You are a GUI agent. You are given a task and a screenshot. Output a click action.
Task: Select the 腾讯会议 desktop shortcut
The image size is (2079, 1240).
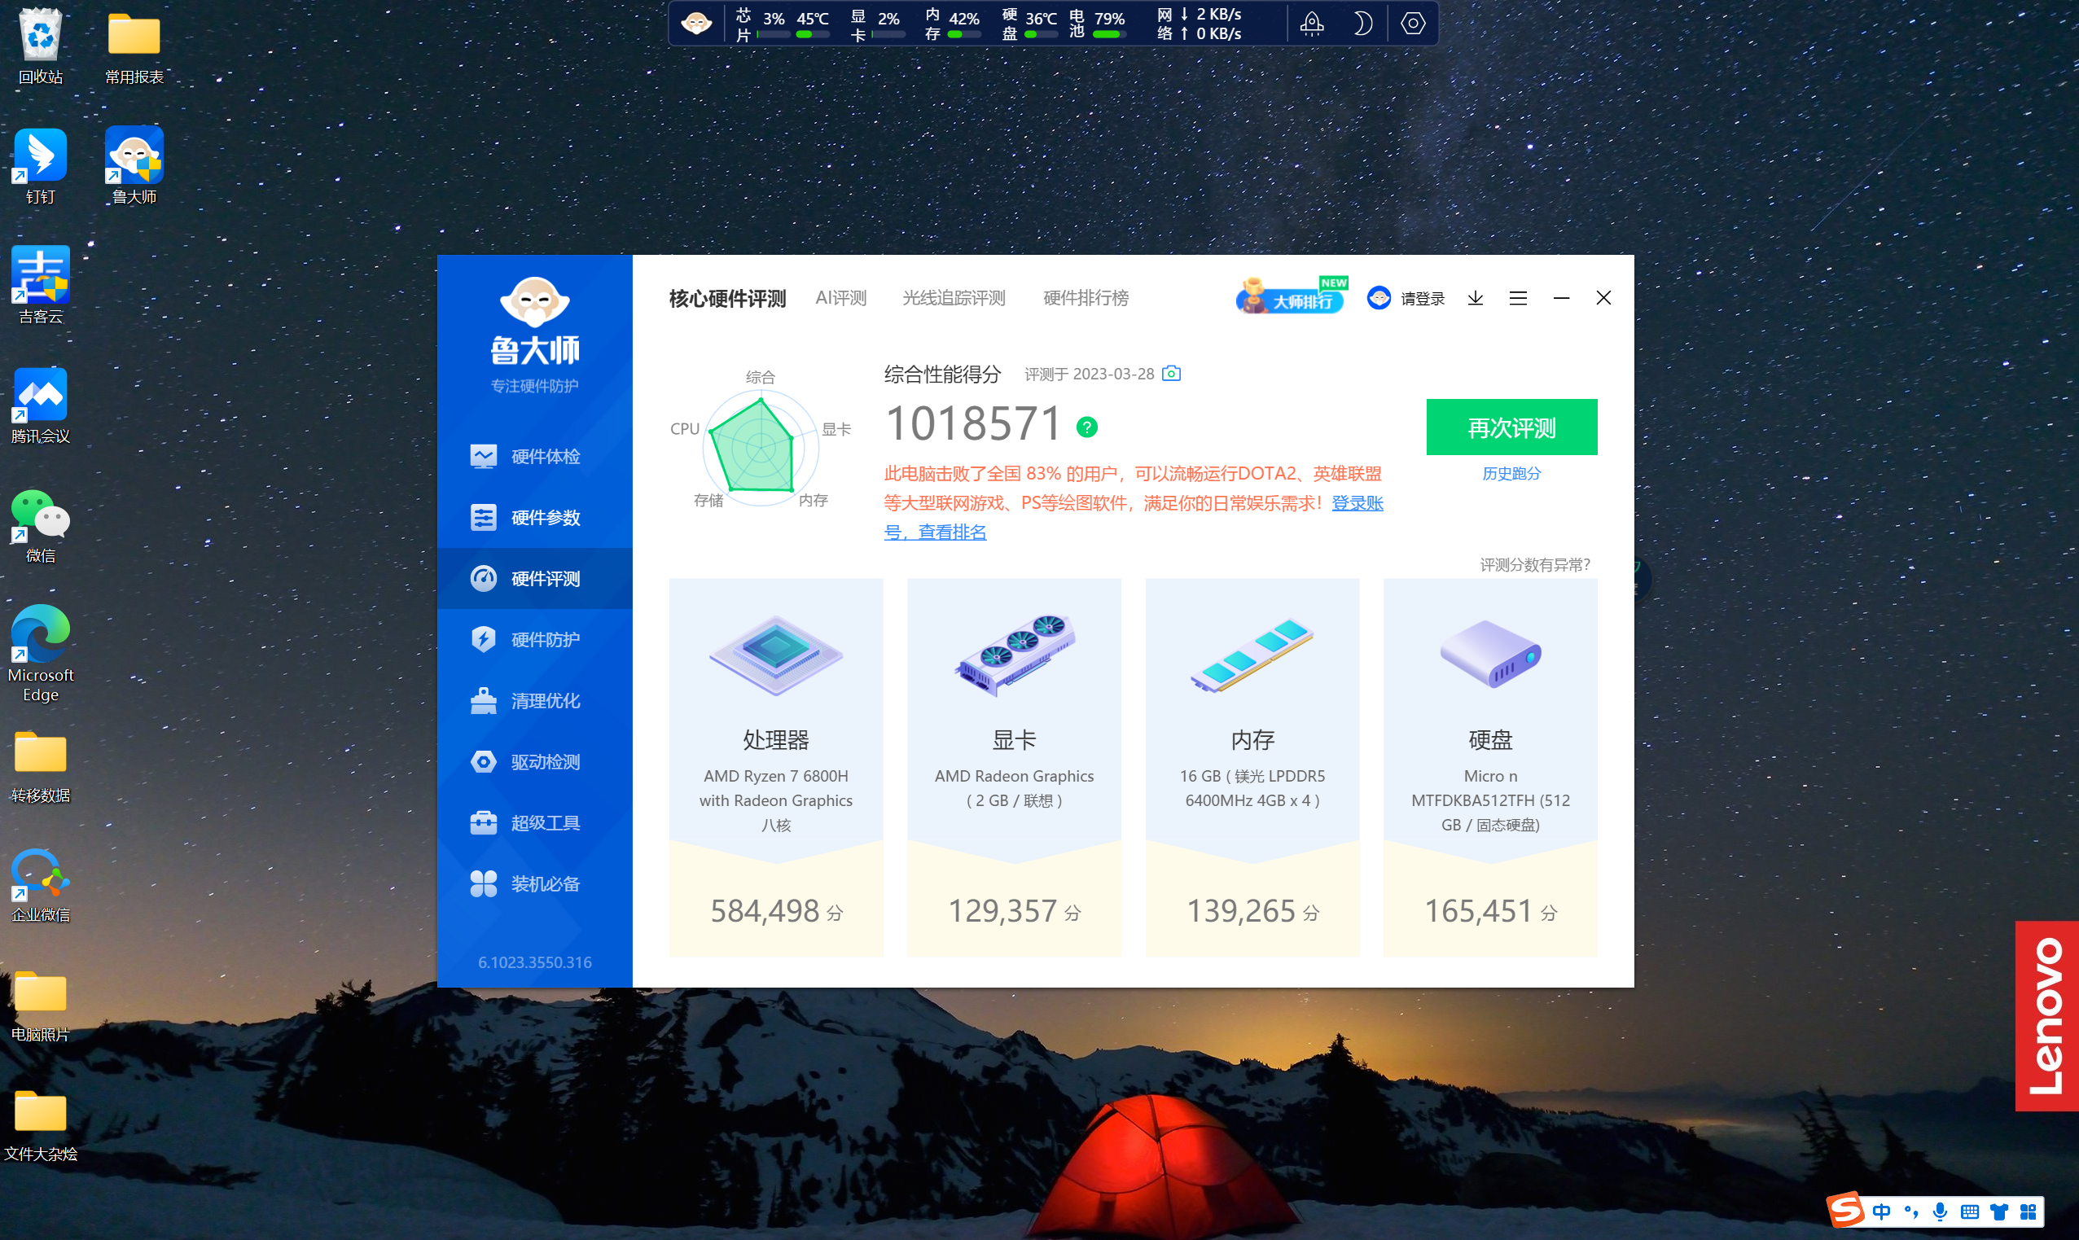pos(40,405)
